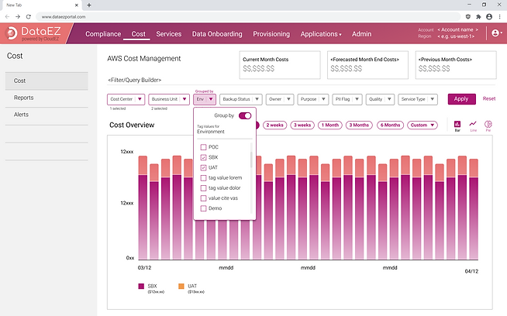Viewport: 507px width, 316px height.
Task: Open the Custom date range dropdown
Action: coord(422,125)
